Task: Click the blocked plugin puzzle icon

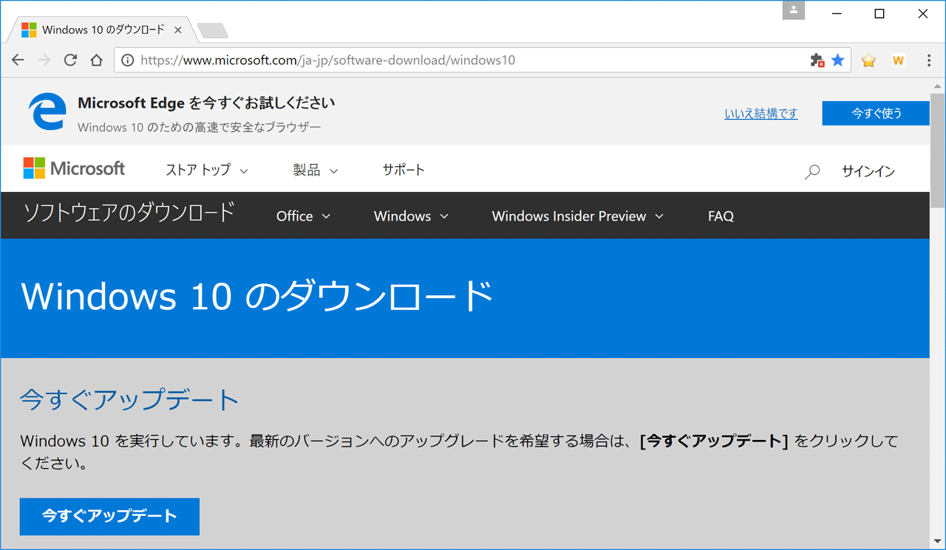Action: tap(817, 61)
